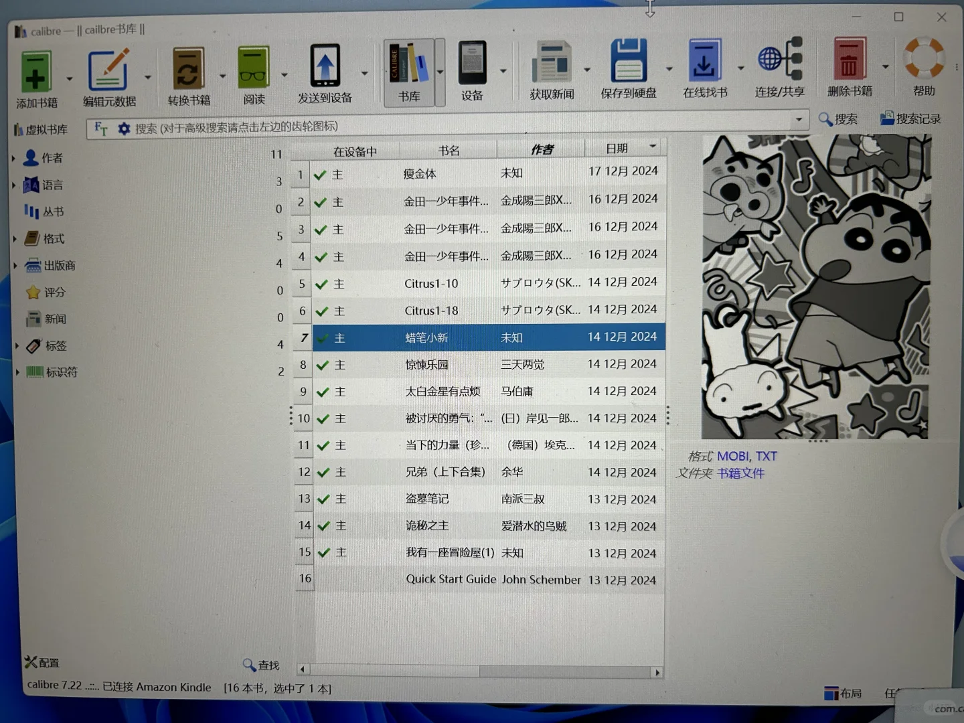Click Send to Device (发送到设备) icon
This screenshot has height=723, width=964.
325,66
